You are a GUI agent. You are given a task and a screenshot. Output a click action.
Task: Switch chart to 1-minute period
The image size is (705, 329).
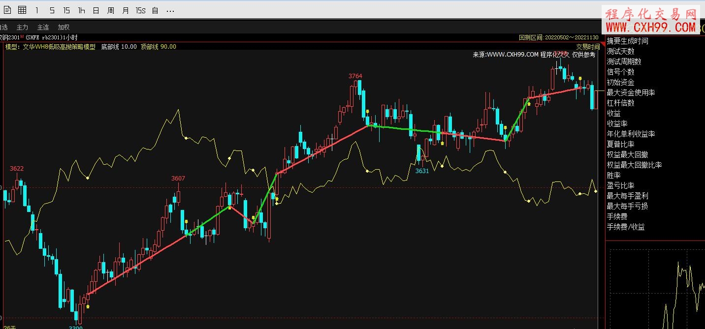[37, 10]
